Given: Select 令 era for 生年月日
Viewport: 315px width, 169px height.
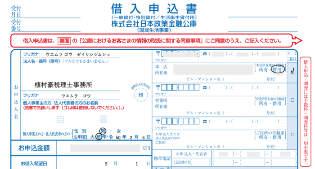Looking at the screenshot, I should pos(111,137).
